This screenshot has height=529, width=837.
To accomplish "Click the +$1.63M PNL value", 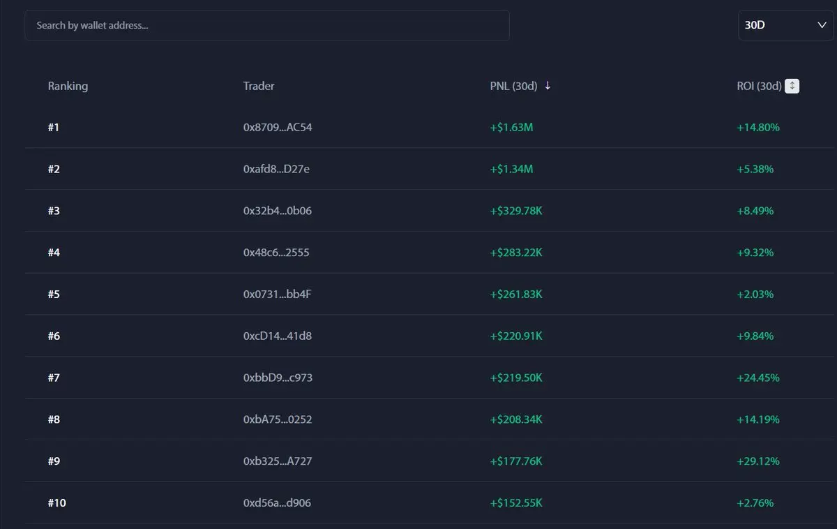I will pyautogui.click(x=511, y=128).
